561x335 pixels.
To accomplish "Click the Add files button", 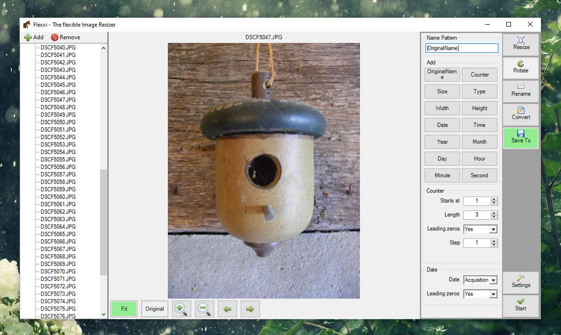I will [x=34, y=37].
